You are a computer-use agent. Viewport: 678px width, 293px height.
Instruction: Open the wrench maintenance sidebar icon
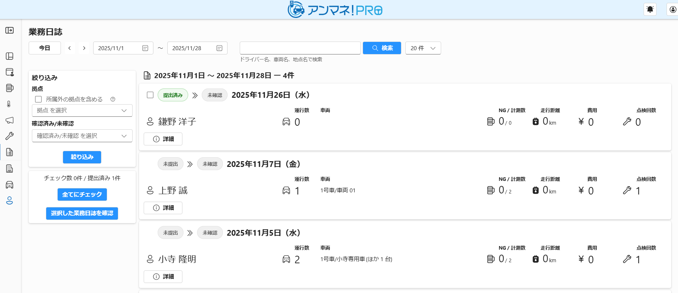10,136
